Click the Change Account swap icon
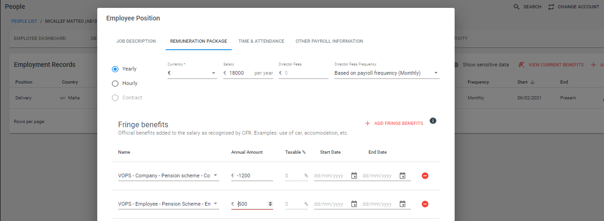The width and height of the screenshot is (604, 221). 551,7
